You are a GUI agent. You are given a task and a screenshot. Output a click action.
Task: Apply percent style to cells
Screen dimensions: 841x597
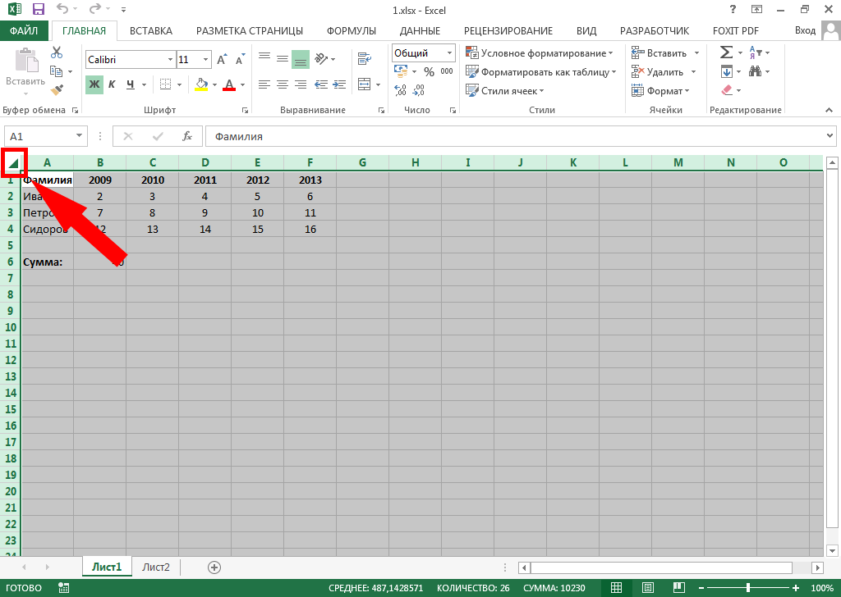428,72
